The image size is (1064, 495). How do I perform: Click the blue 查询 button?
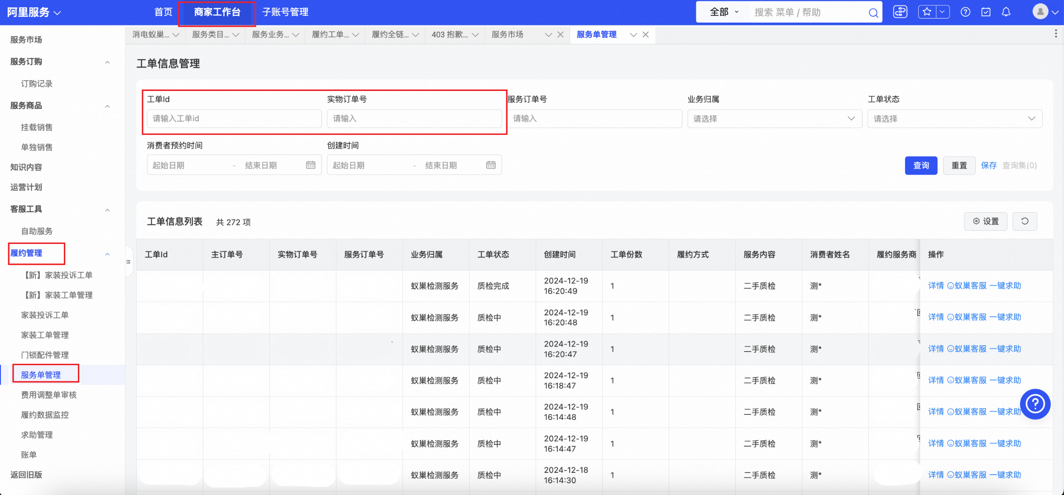coord(921,166)
